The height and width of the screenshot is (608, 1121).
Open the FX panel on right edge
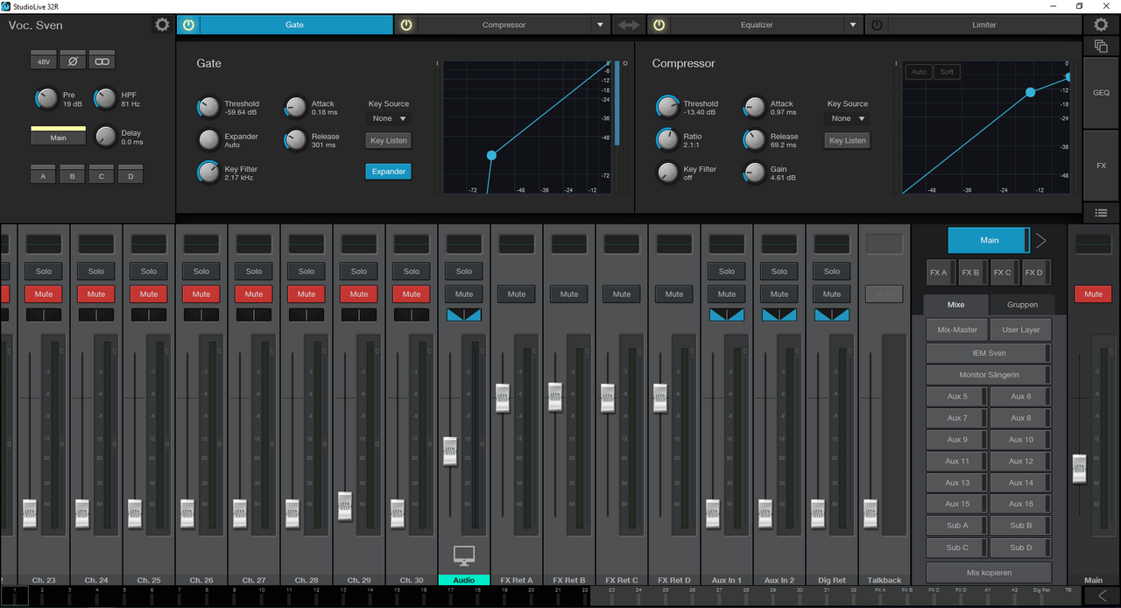[x=1101, y=165]
